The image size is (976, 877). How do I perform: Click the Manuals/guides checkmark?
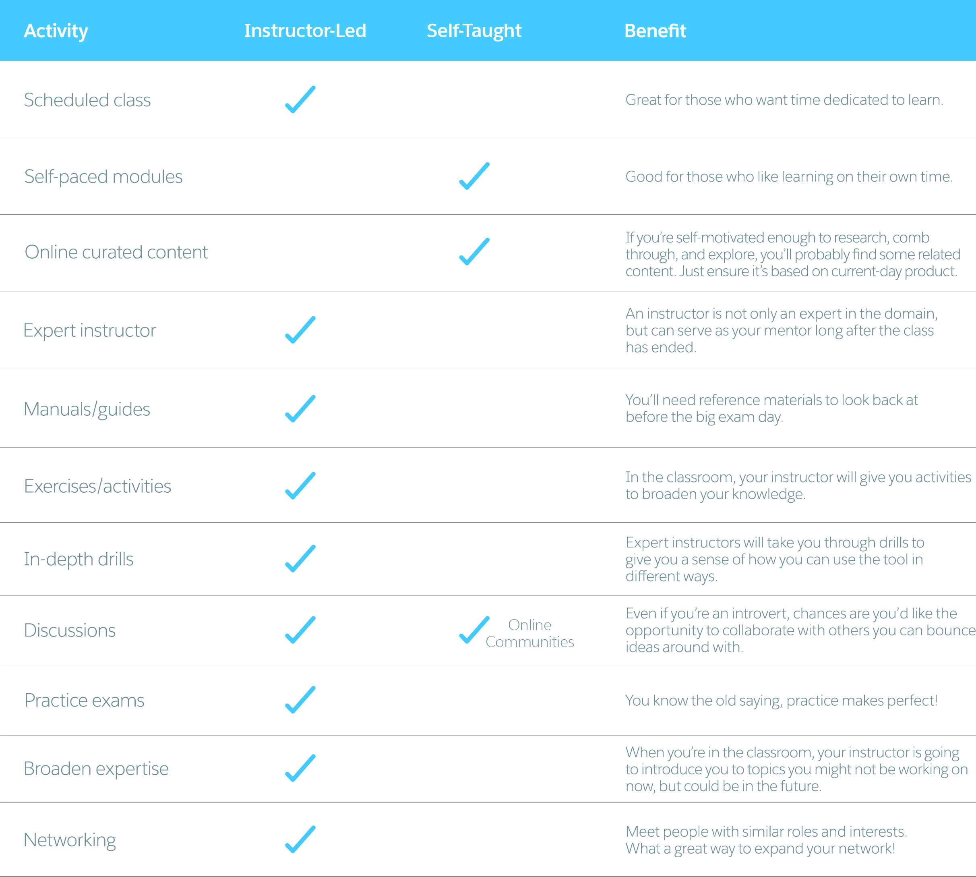tap(300, 409)
